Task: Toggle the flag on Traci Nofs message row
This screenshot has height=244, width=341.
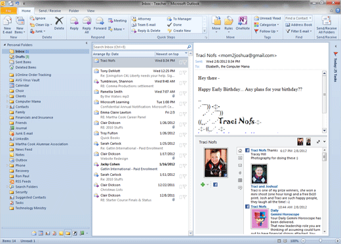Action: click(185, 62)
